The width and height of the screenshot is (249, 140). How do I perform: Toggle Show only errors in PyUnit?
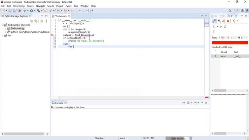(x=214, y=21)
